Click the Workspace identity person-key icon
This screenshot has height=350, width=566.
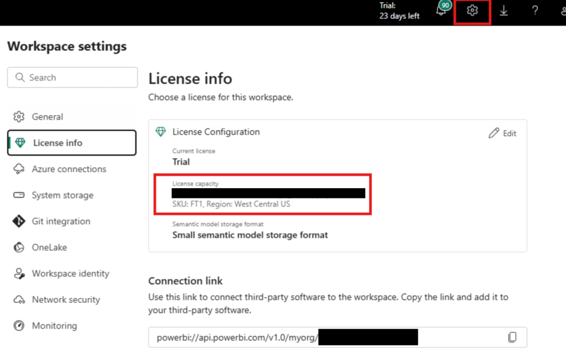point(19,274)
